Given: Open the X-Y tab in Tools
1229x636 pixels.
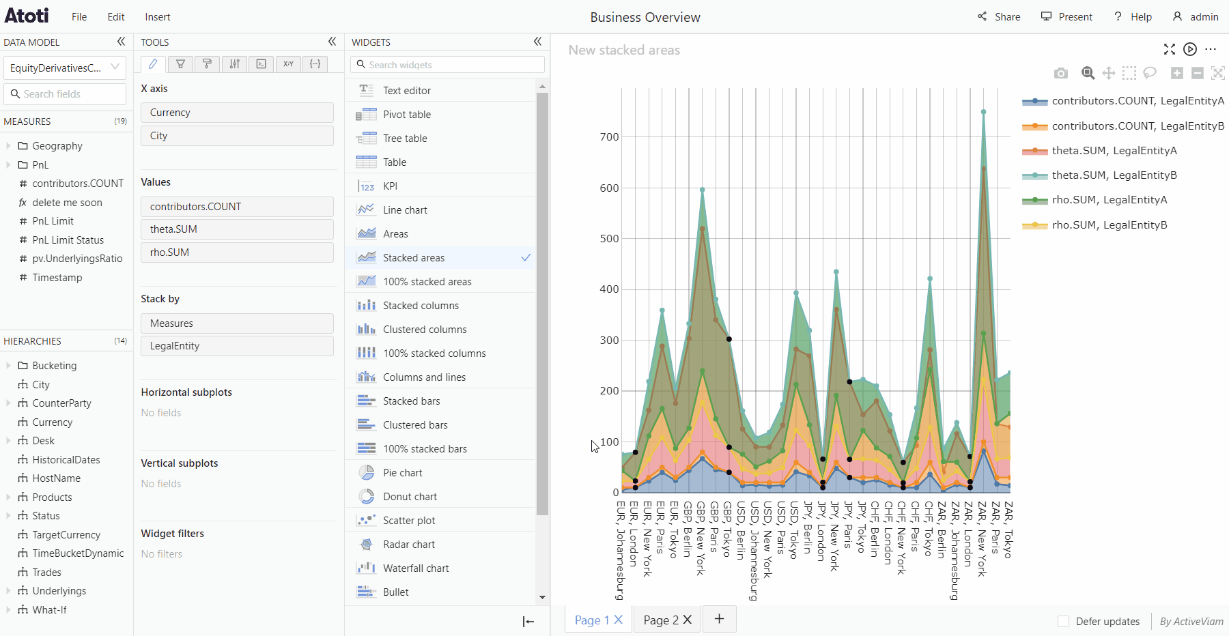Looking at the screenshot, I should [288, 64].
